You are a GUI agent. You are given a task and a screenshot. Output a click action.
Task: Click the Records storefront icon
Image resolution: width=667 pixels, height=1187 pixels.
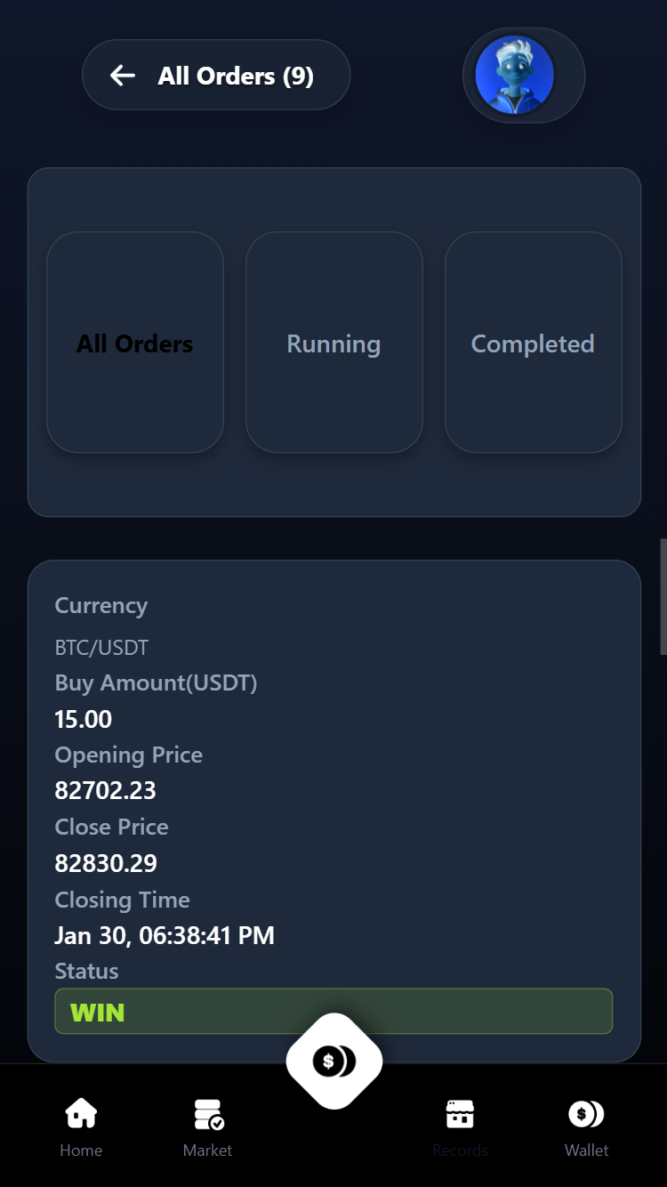click(460, 1114)
